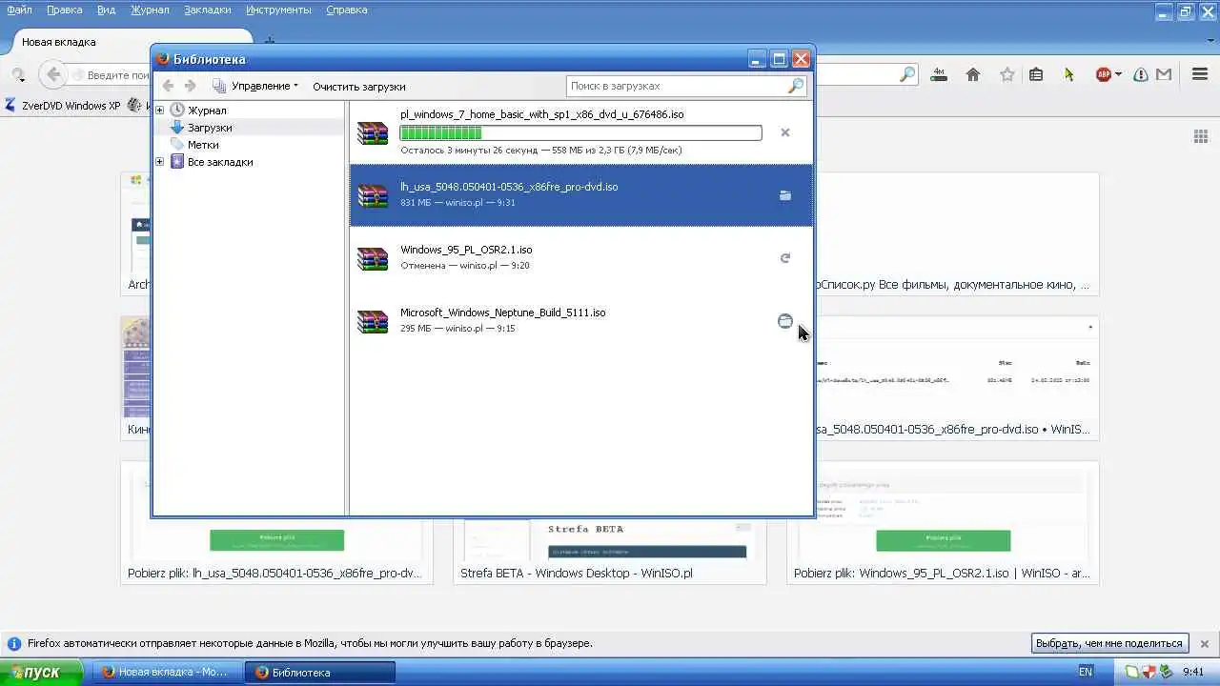Screen dimensions: 1220x686
Task: Open containing folder for Microsoft_Windows_Neptune_Build_5111
Action: click(x=785, y=321)
